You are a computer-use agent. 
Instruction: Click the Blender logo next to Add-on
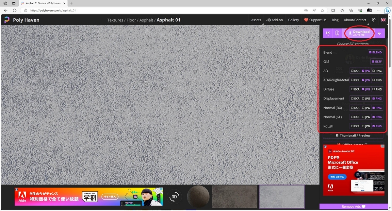click(268, 20)
